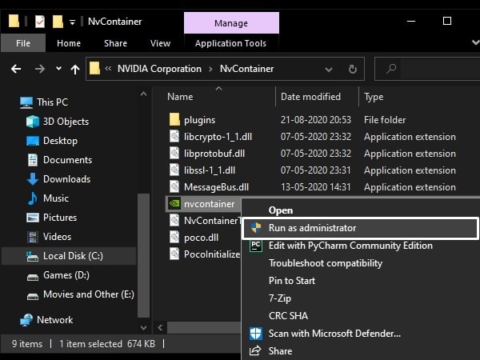Viewport: 480px width, 360px height.
Task: Expand the ribbon with the chevron
Action: 475,42
